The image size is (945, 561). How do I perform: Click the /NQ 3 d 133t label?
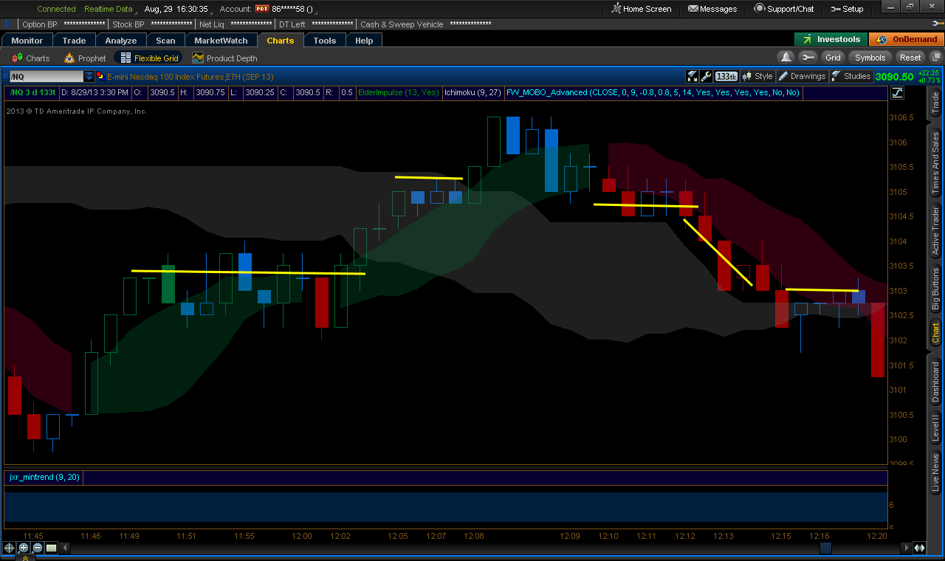tap(31, 93)
